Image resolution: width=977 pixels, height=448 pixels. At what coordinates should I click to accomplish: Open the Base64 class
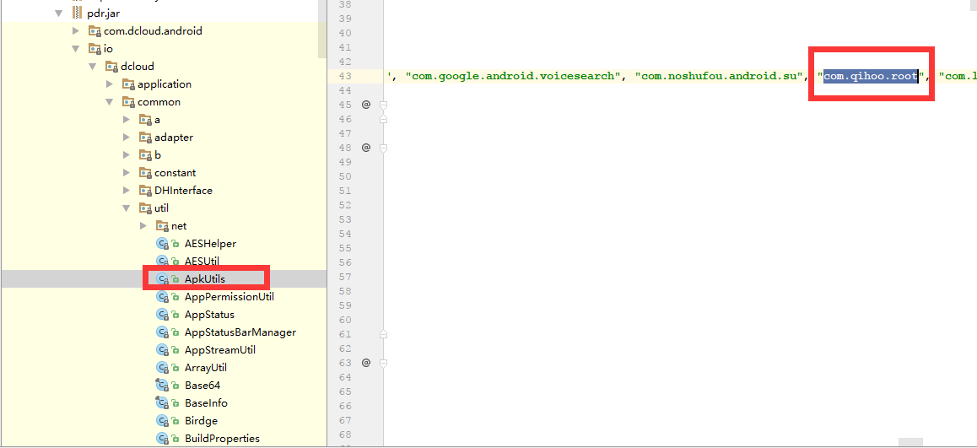point(202,385)
